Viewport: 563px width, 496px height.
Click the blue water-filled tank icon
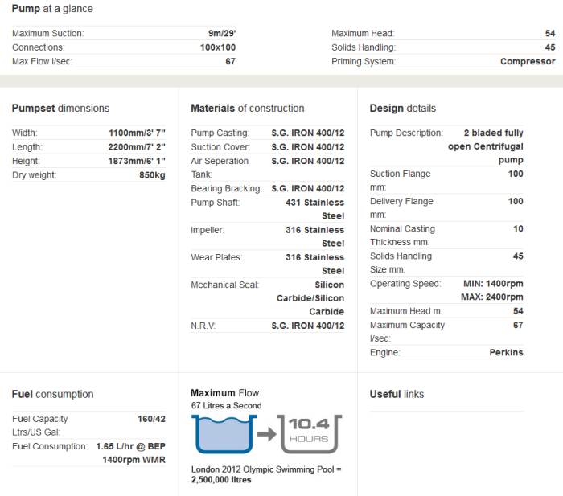pos(221,436)
